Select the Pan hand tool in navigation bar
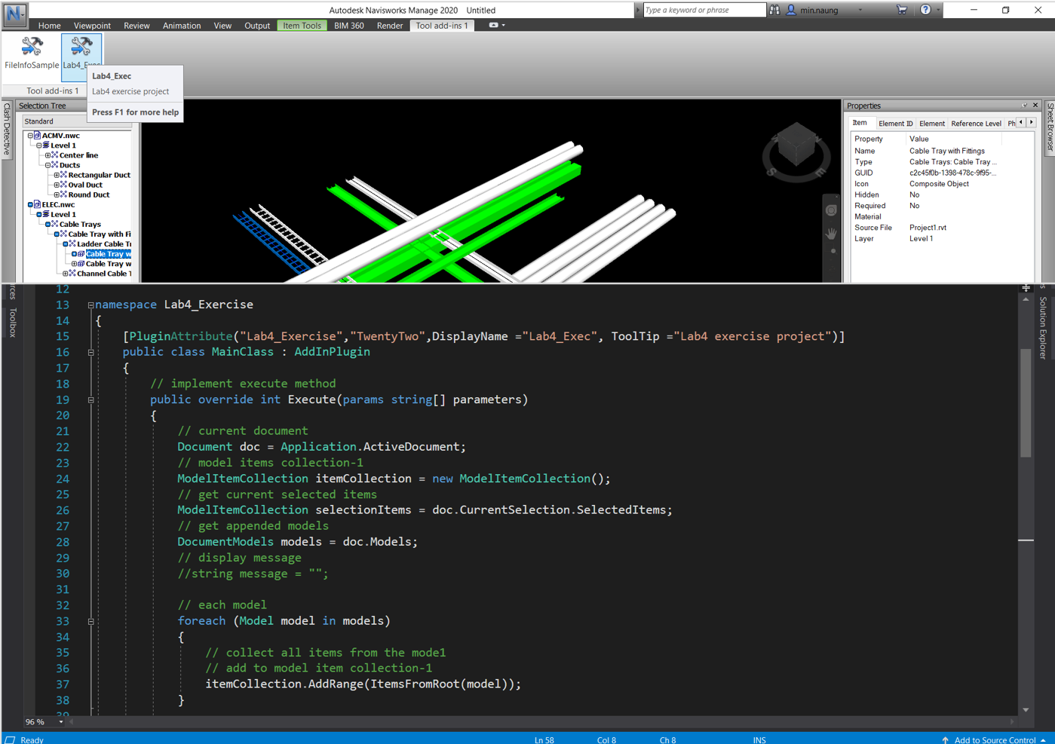 (x=831, y=233)
